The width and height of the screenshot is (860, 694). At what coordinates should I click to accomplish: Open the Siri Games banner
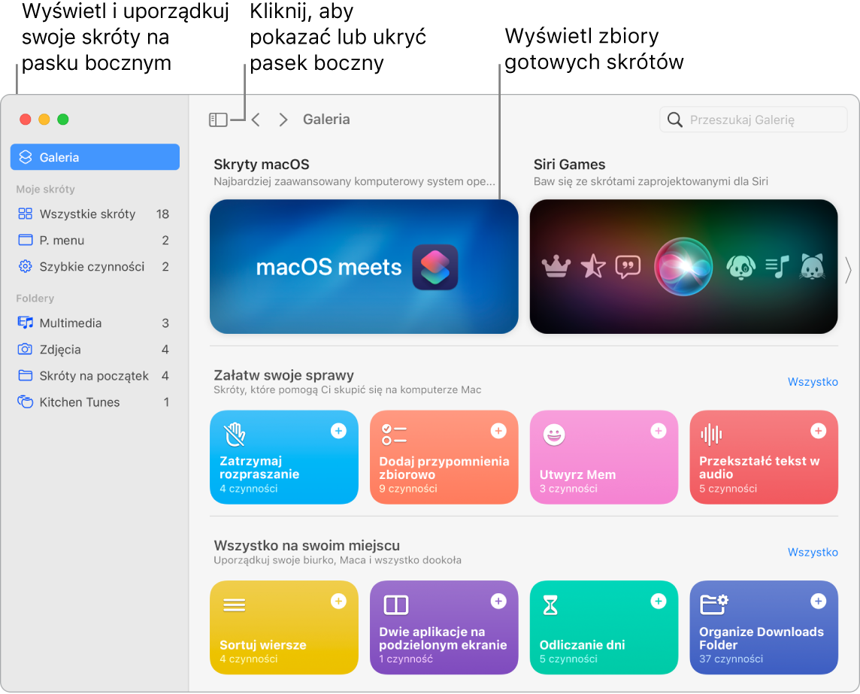[683, 267]
